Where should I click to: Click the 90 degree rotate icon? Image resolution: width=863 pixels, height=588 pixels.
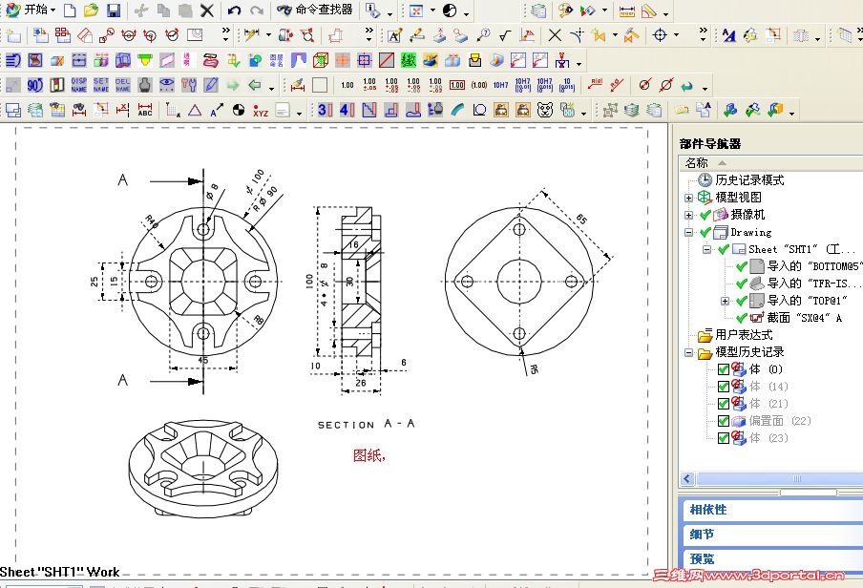click(x=34, y=85)
